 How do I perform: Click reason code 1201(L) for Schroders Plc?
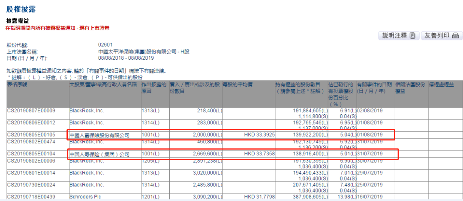(150, 197)
